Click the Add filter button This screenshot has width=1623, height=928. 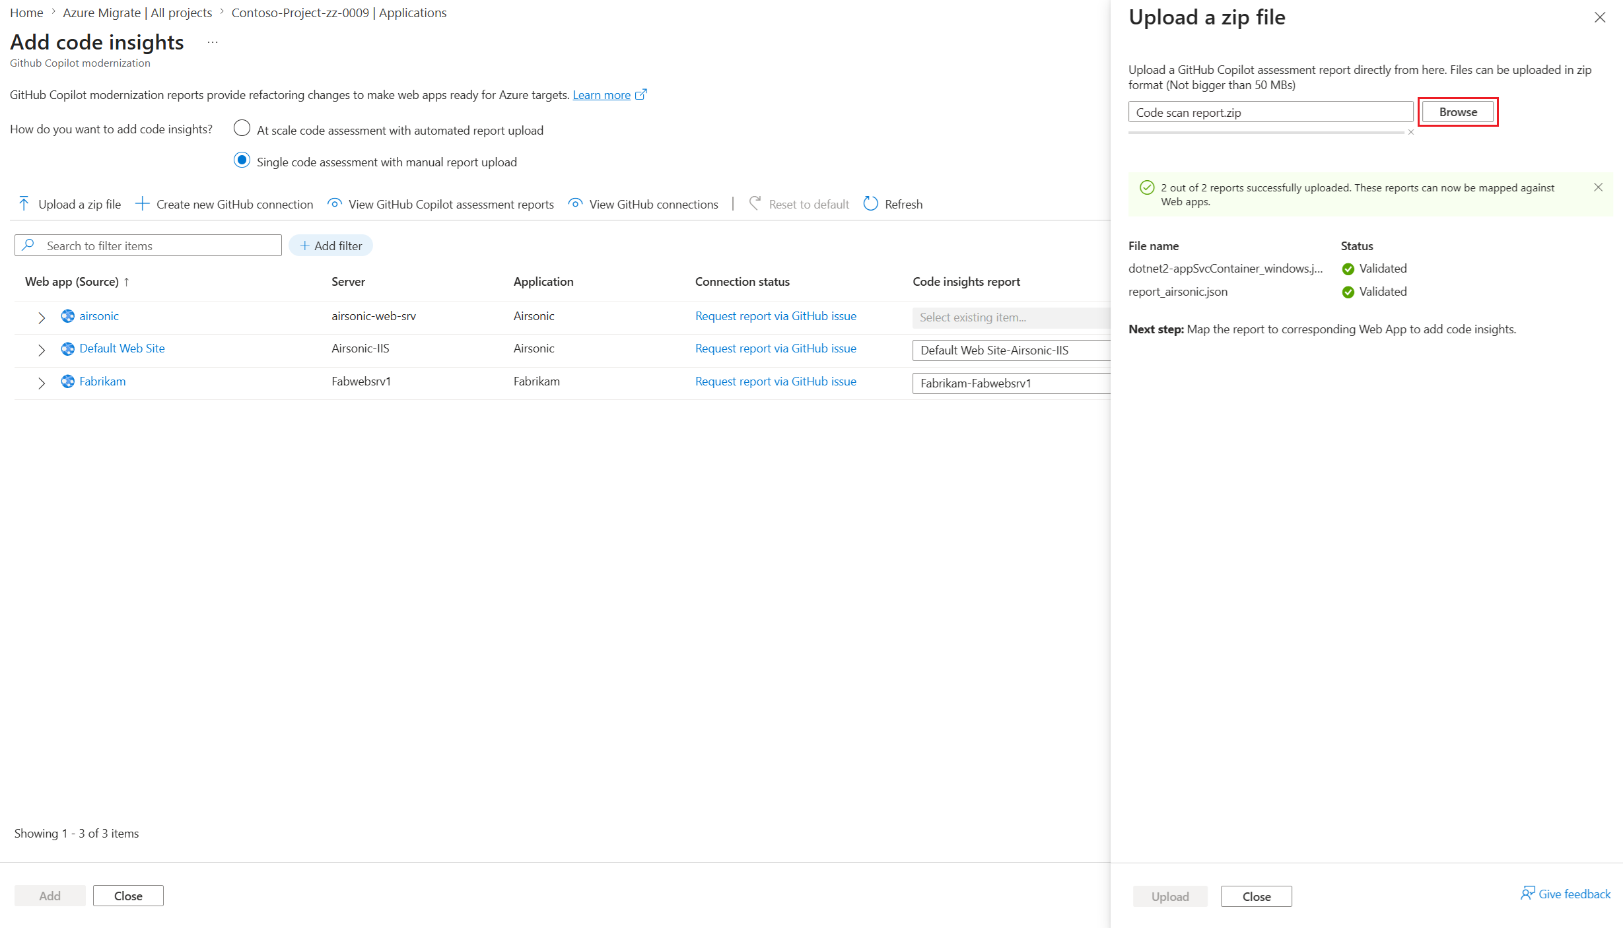point(331,246)
